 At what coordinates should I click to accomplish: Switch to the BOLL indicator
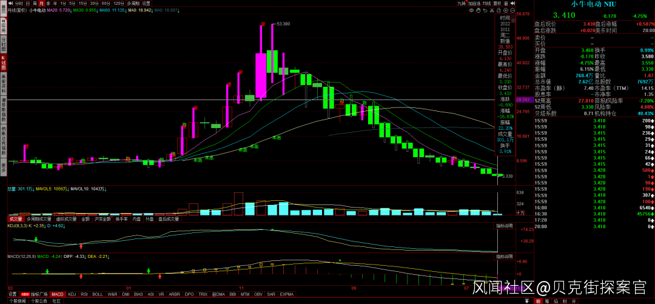[x=97, y=294]
